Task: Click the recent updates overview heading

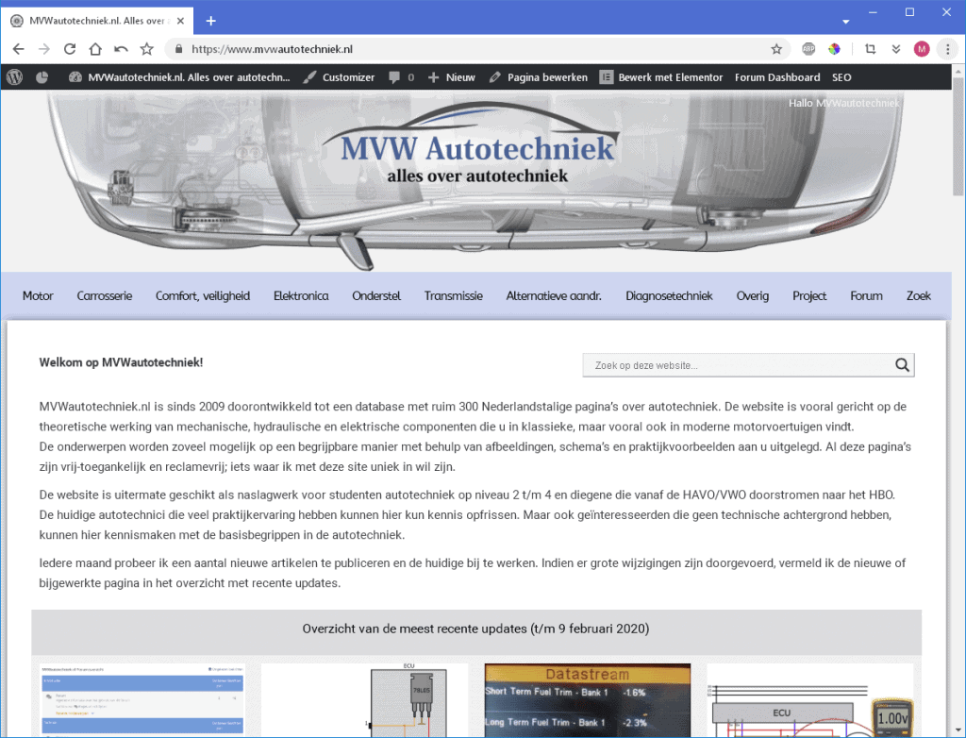Action: point(475,629)
